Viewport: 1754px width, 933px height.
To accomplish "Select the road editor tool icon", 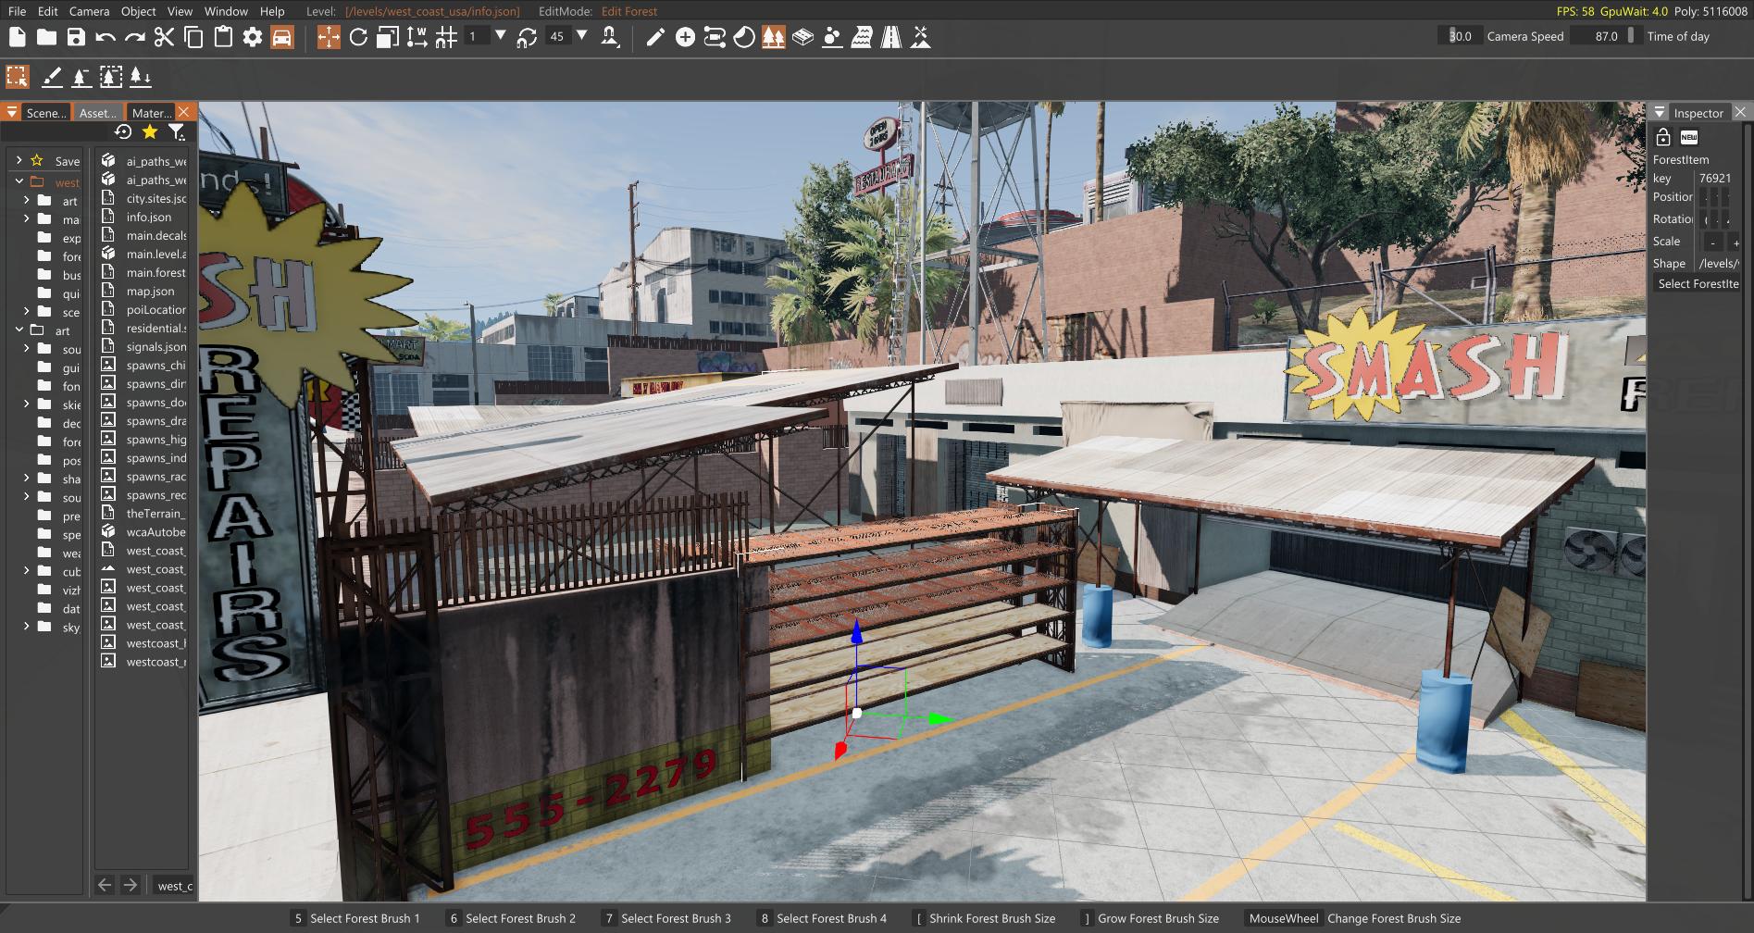I will [890, 37].
